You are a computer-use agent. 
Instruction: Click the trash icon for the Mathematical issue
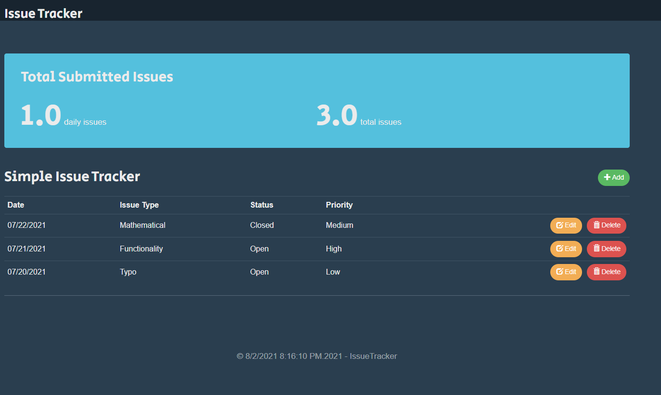coord(596,225)
